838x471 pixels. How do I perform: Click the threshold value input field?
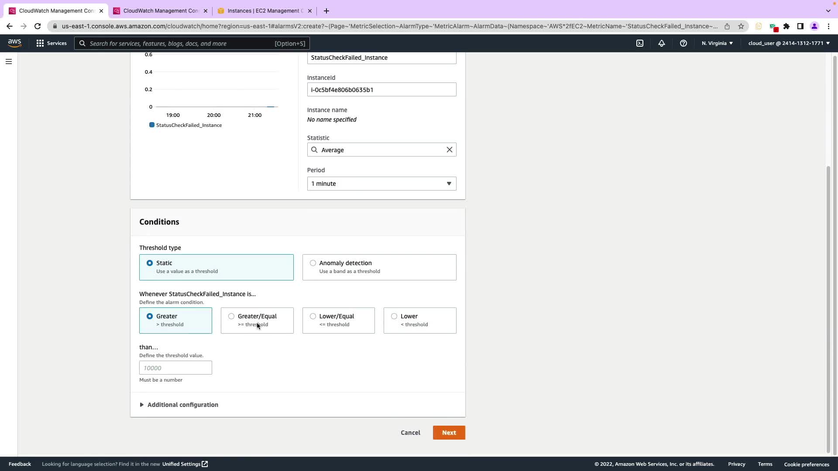click(175, 368)
